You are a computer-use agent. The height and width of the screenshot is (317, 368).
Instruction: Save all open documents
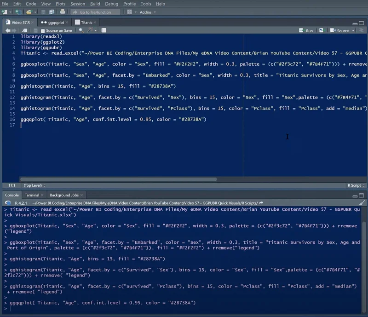[x=52, y=12]
